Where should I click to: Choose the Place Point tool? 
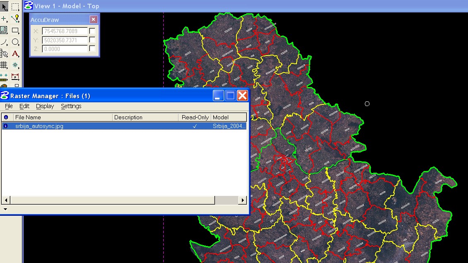[4, 19]
